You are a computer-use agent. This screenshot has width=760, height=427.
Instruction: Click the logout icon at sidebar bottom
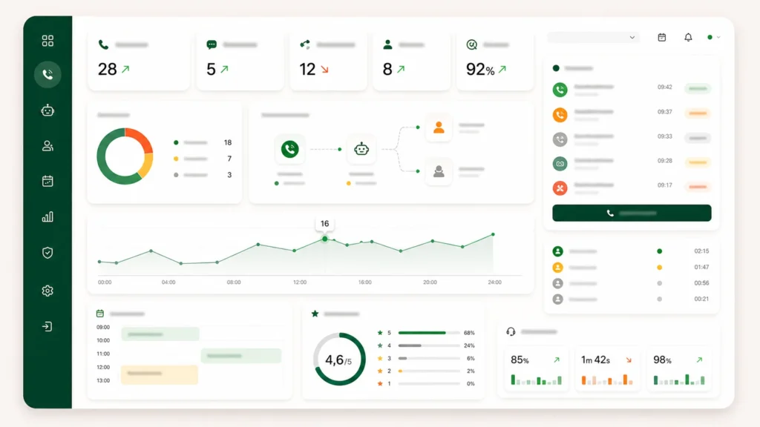point(47,326)
